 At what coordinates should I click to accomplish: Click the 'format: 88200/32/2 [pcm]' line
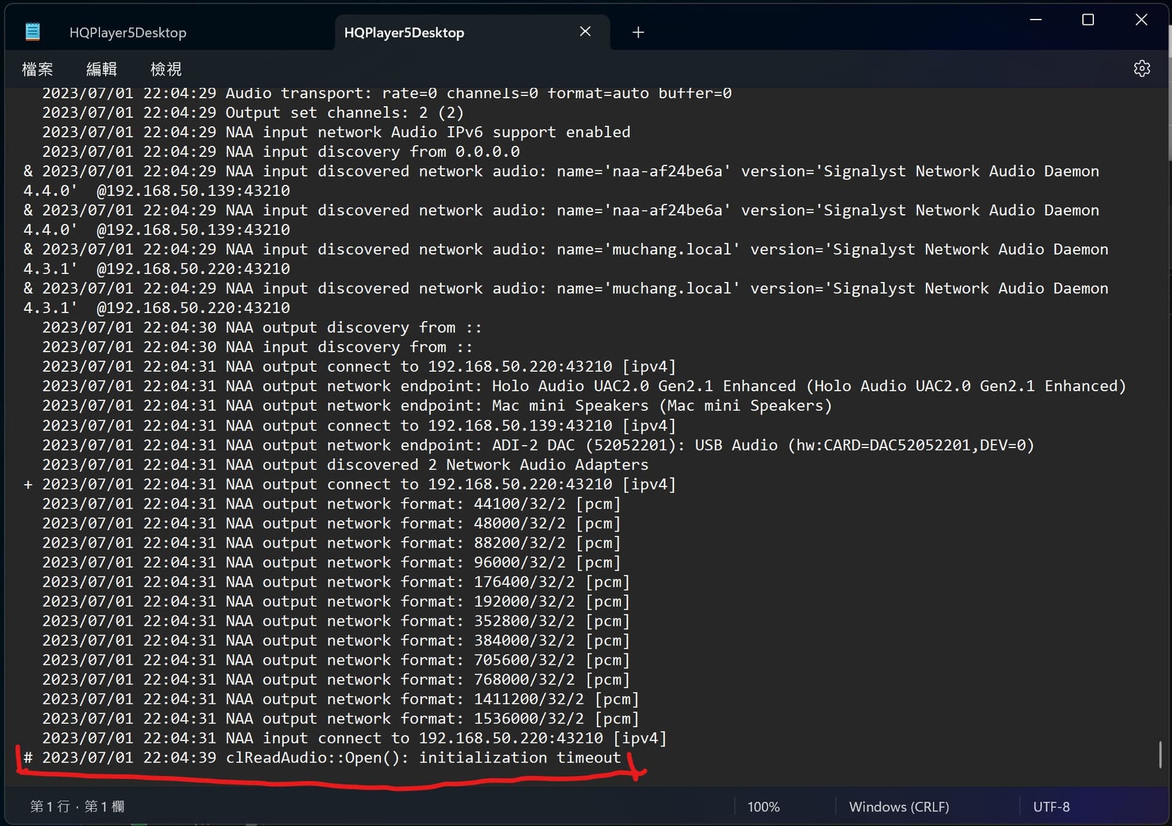[x=331, y=543]
